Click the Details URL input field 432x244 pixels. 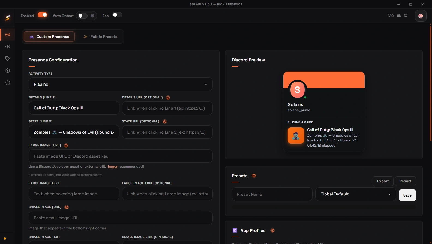[x=167, y=108]
